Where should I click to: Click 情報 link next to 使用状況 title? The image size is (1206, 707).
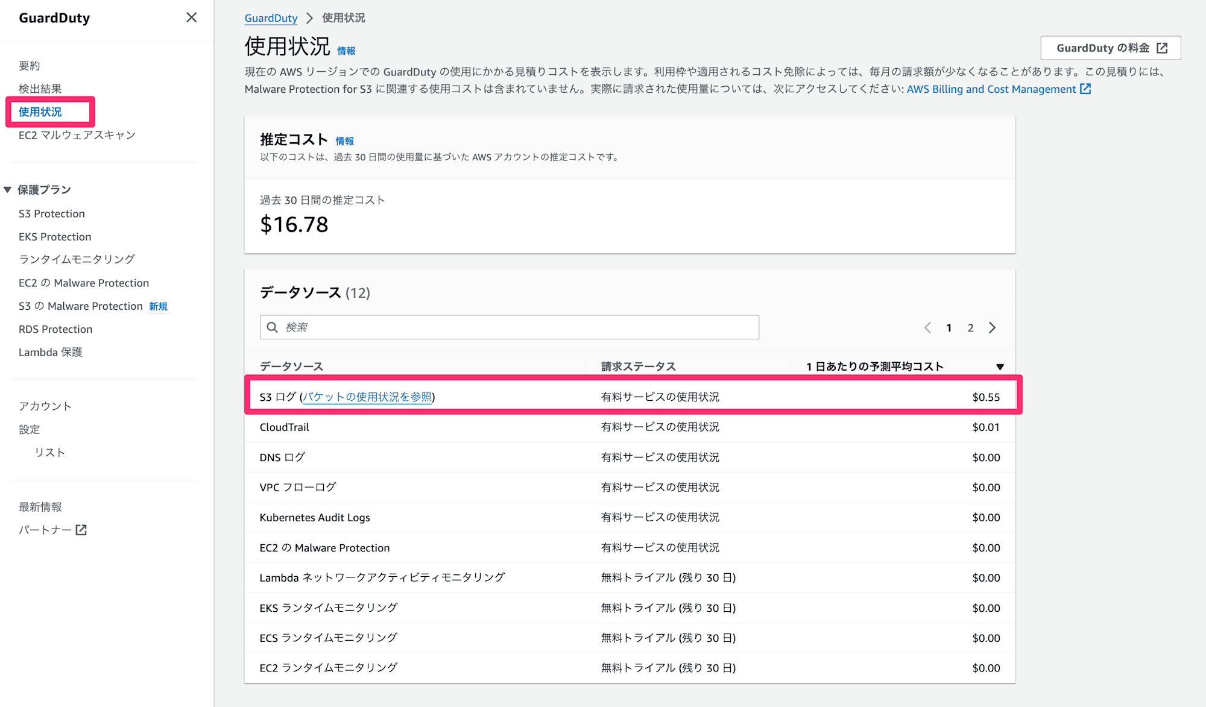[x=346, y=51]
